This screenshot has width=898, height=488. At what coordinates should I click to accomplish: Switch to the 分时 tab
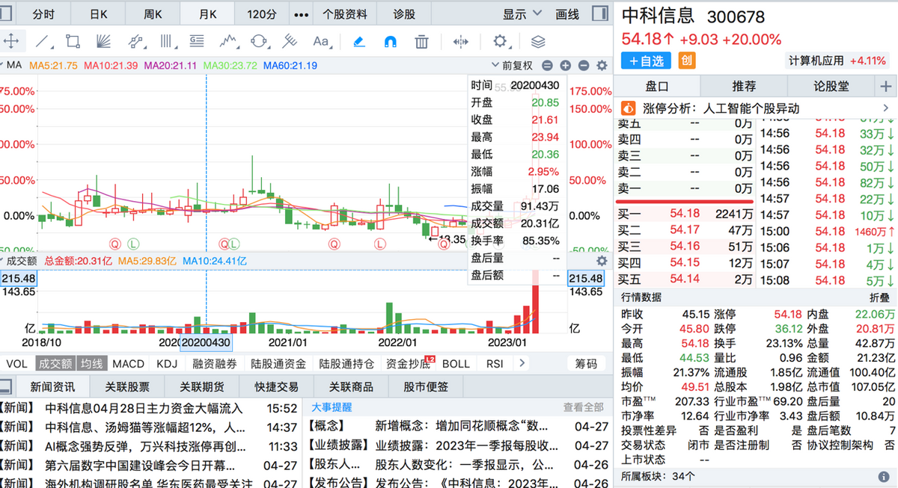[44, 14]
